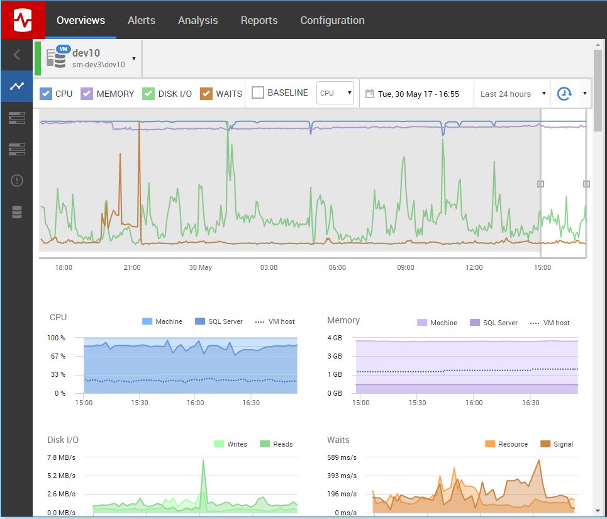Open the Last 24 hours dropdown
Screen dimensions: 607x519
pyautogui.click(x=512, y=94)
